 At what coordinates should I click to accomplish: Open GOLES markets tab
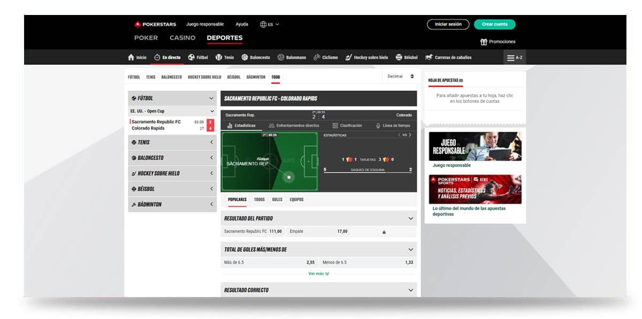[277, 200]
